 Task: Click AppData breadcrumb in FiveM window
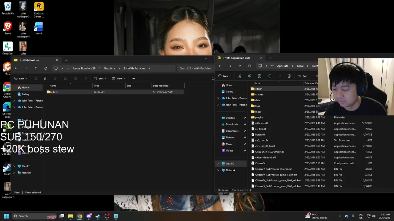283,66
